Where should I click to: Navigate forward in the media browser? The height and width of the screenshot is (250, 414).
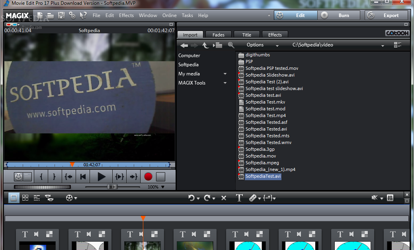tap(194, 45)
